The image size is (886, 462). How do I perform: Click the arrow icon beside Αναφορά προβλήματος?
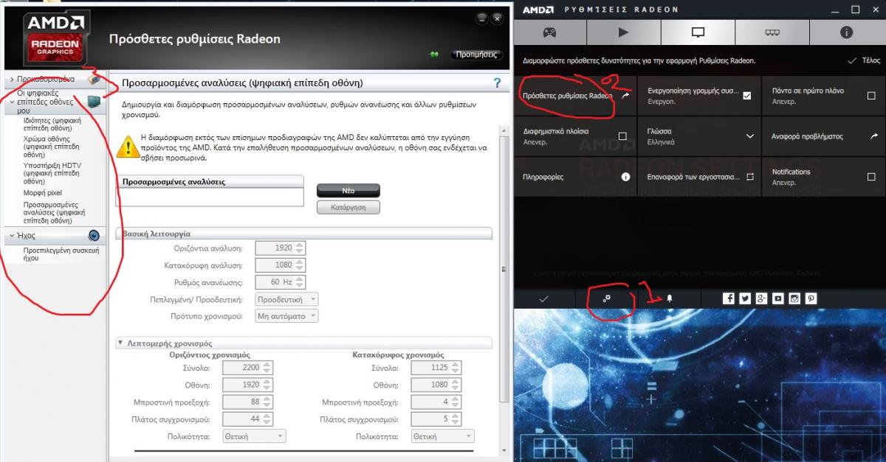pos(874,136)
